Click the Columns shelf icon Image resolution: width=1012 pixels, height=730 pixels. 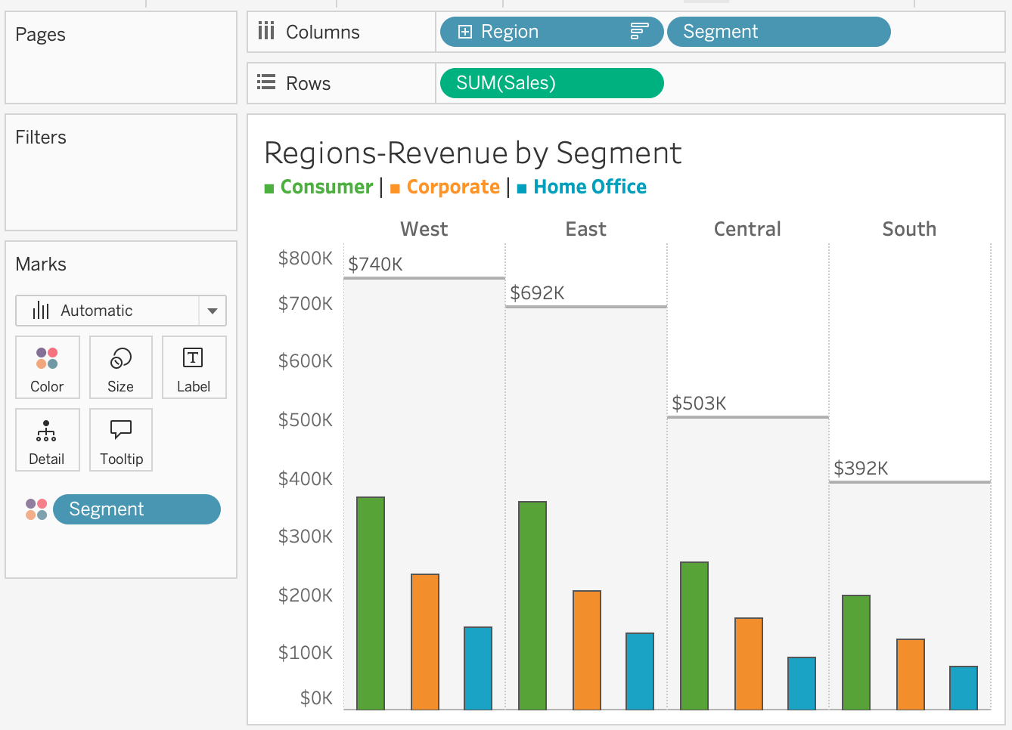click(x=266, y=32)
